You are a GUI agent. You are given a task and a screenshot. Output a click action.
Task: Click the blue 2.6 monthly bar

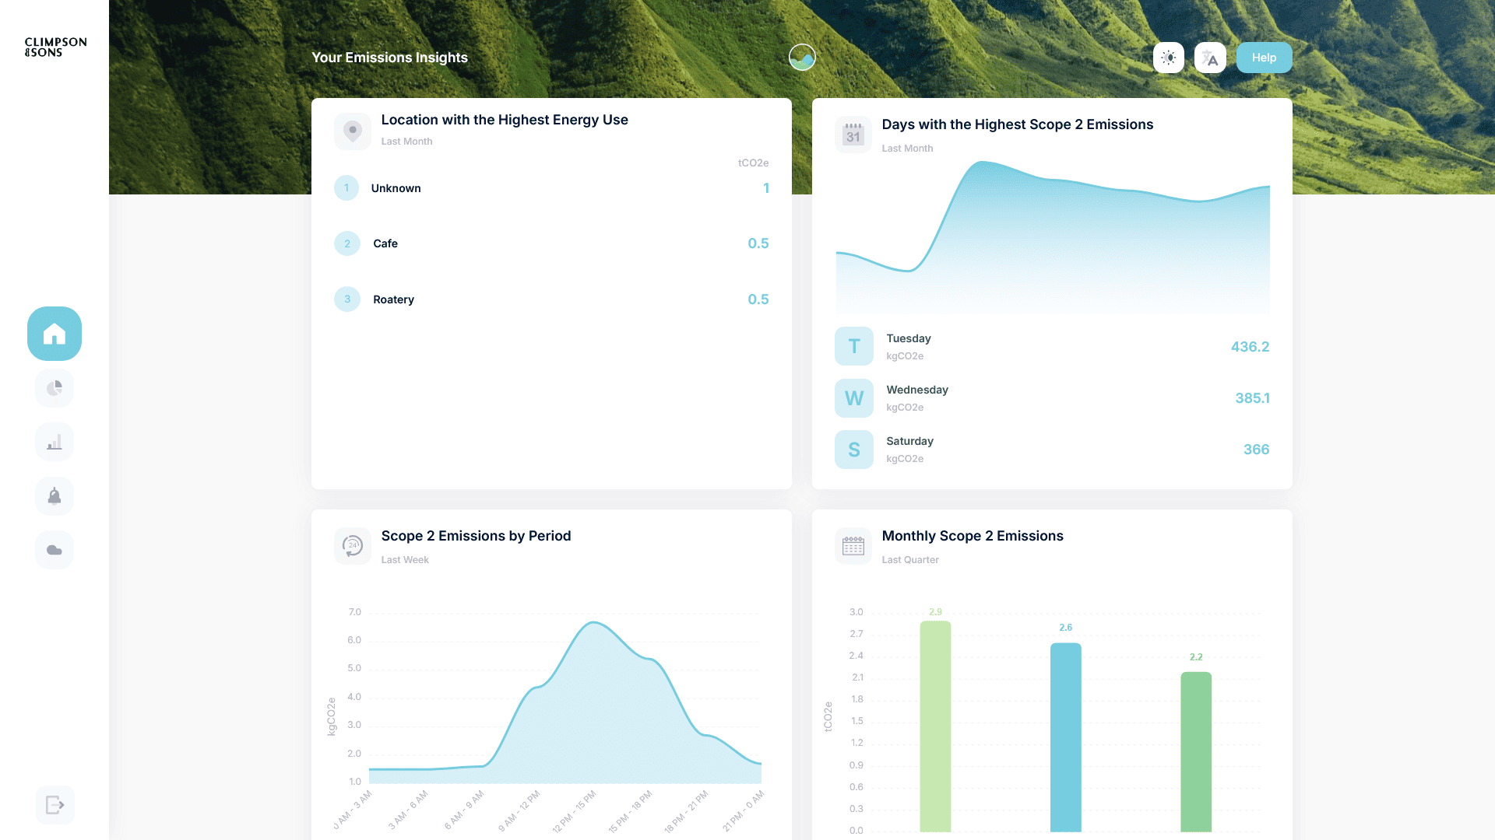(x=1065, y=737)
